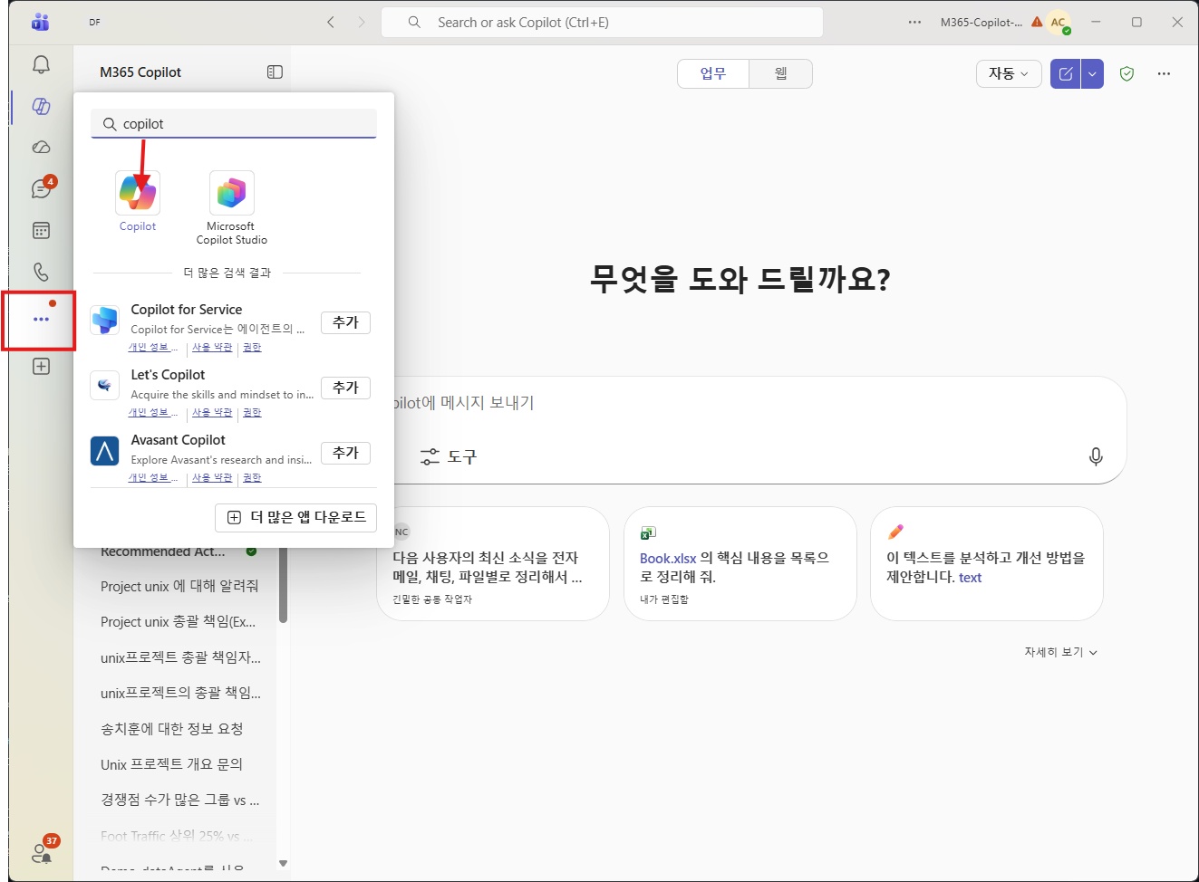
Task: Open the more apps ellipsis in sidebar
Action: pos(41,319)
